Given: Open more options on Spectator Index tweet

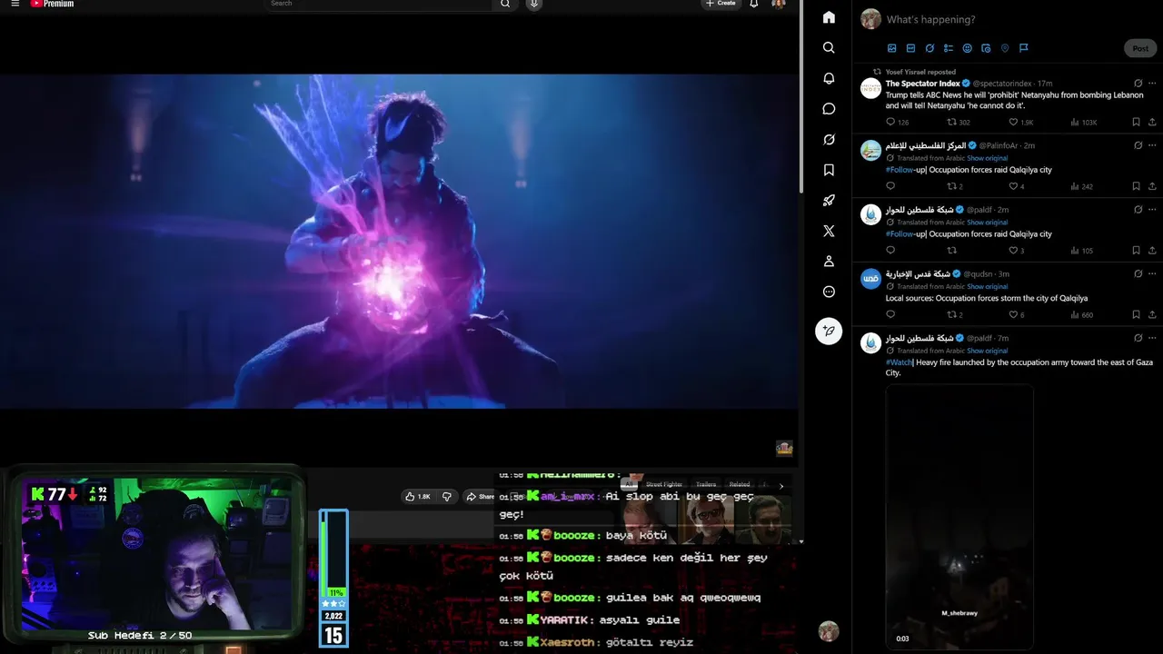Looking at the screenshot, I should coord(1153,83).
